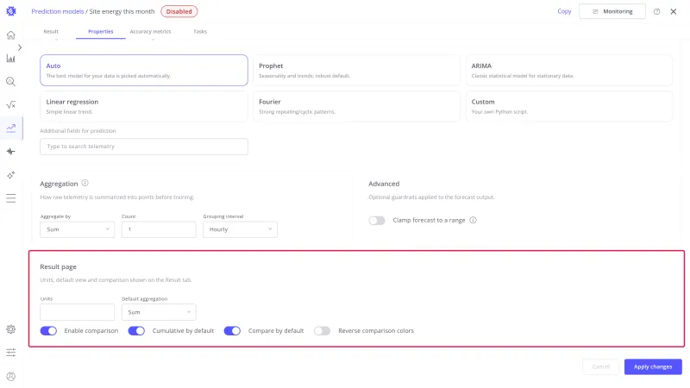Click the Disabled status badge
690x388 pixels.
[x=179, y=11]
